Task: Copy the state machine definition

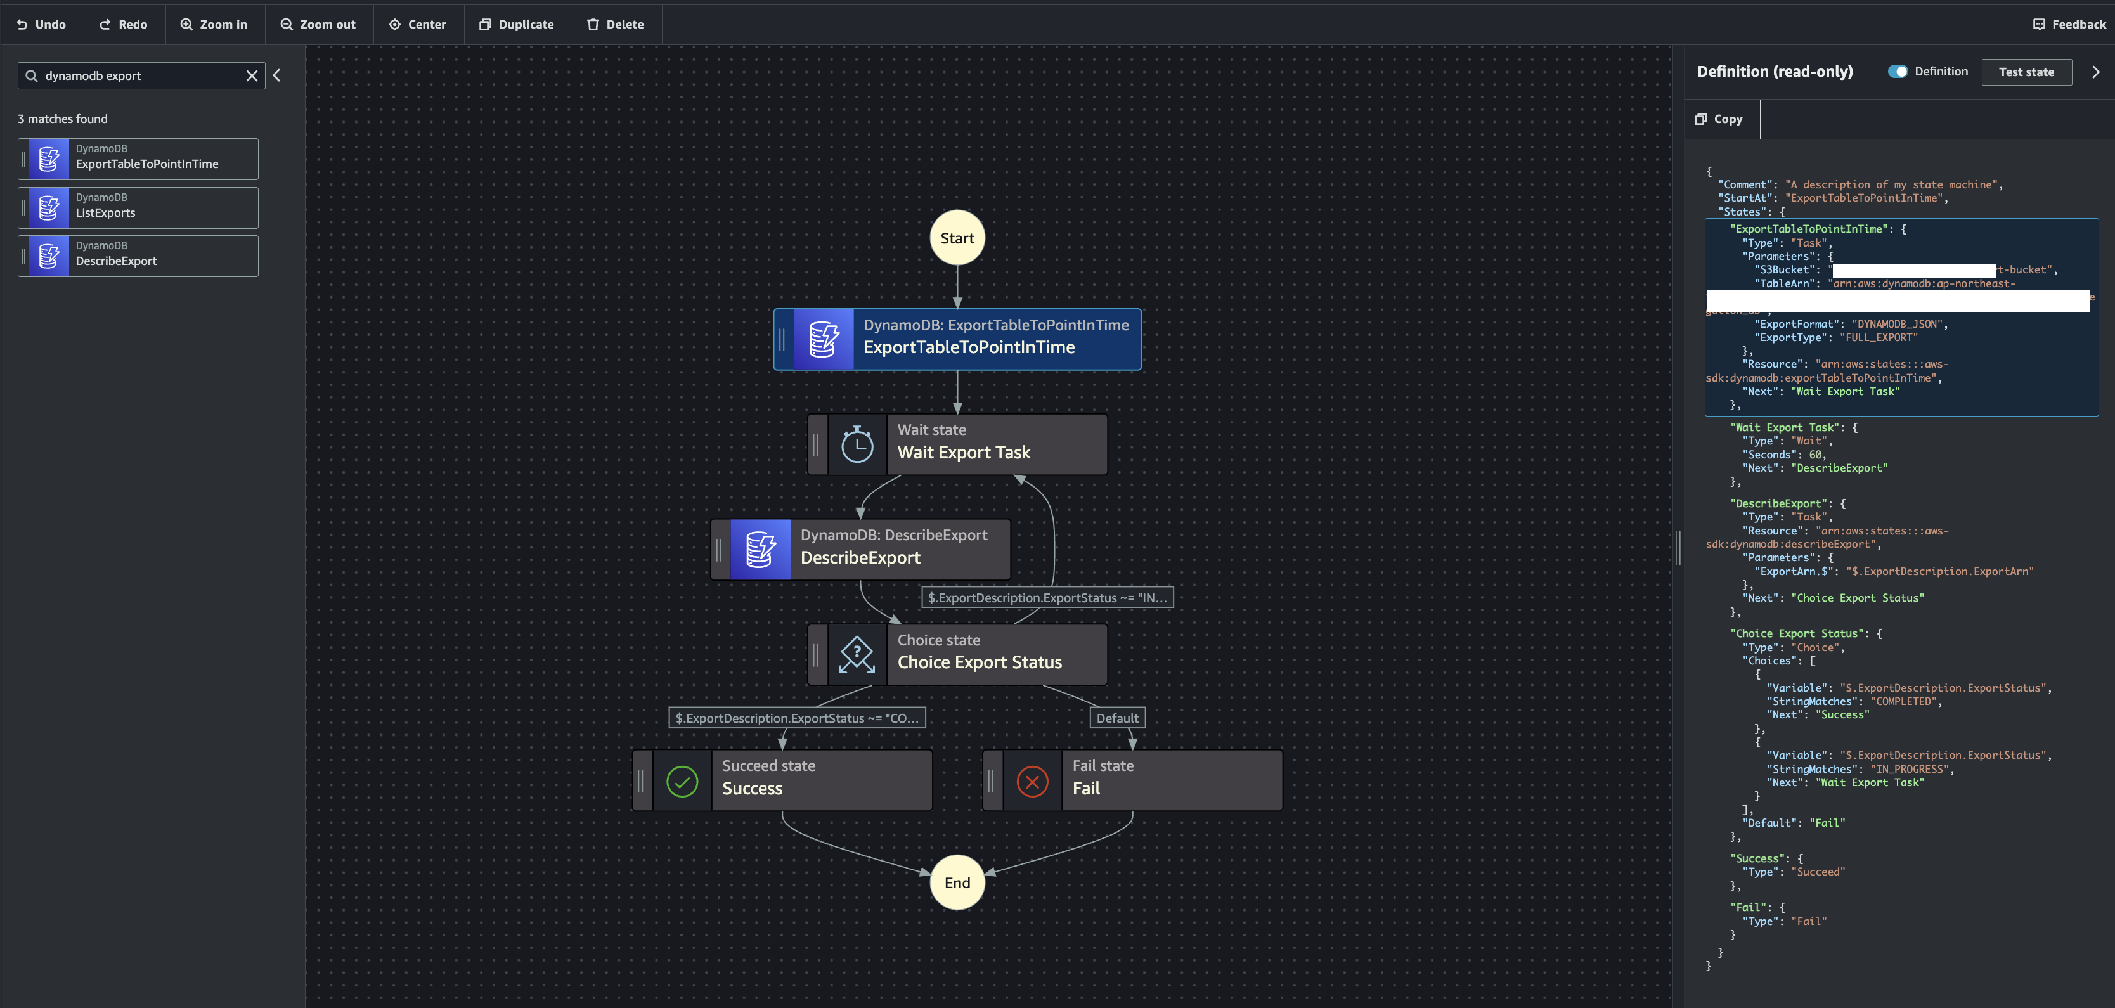Action: [x=1721, y=118]
